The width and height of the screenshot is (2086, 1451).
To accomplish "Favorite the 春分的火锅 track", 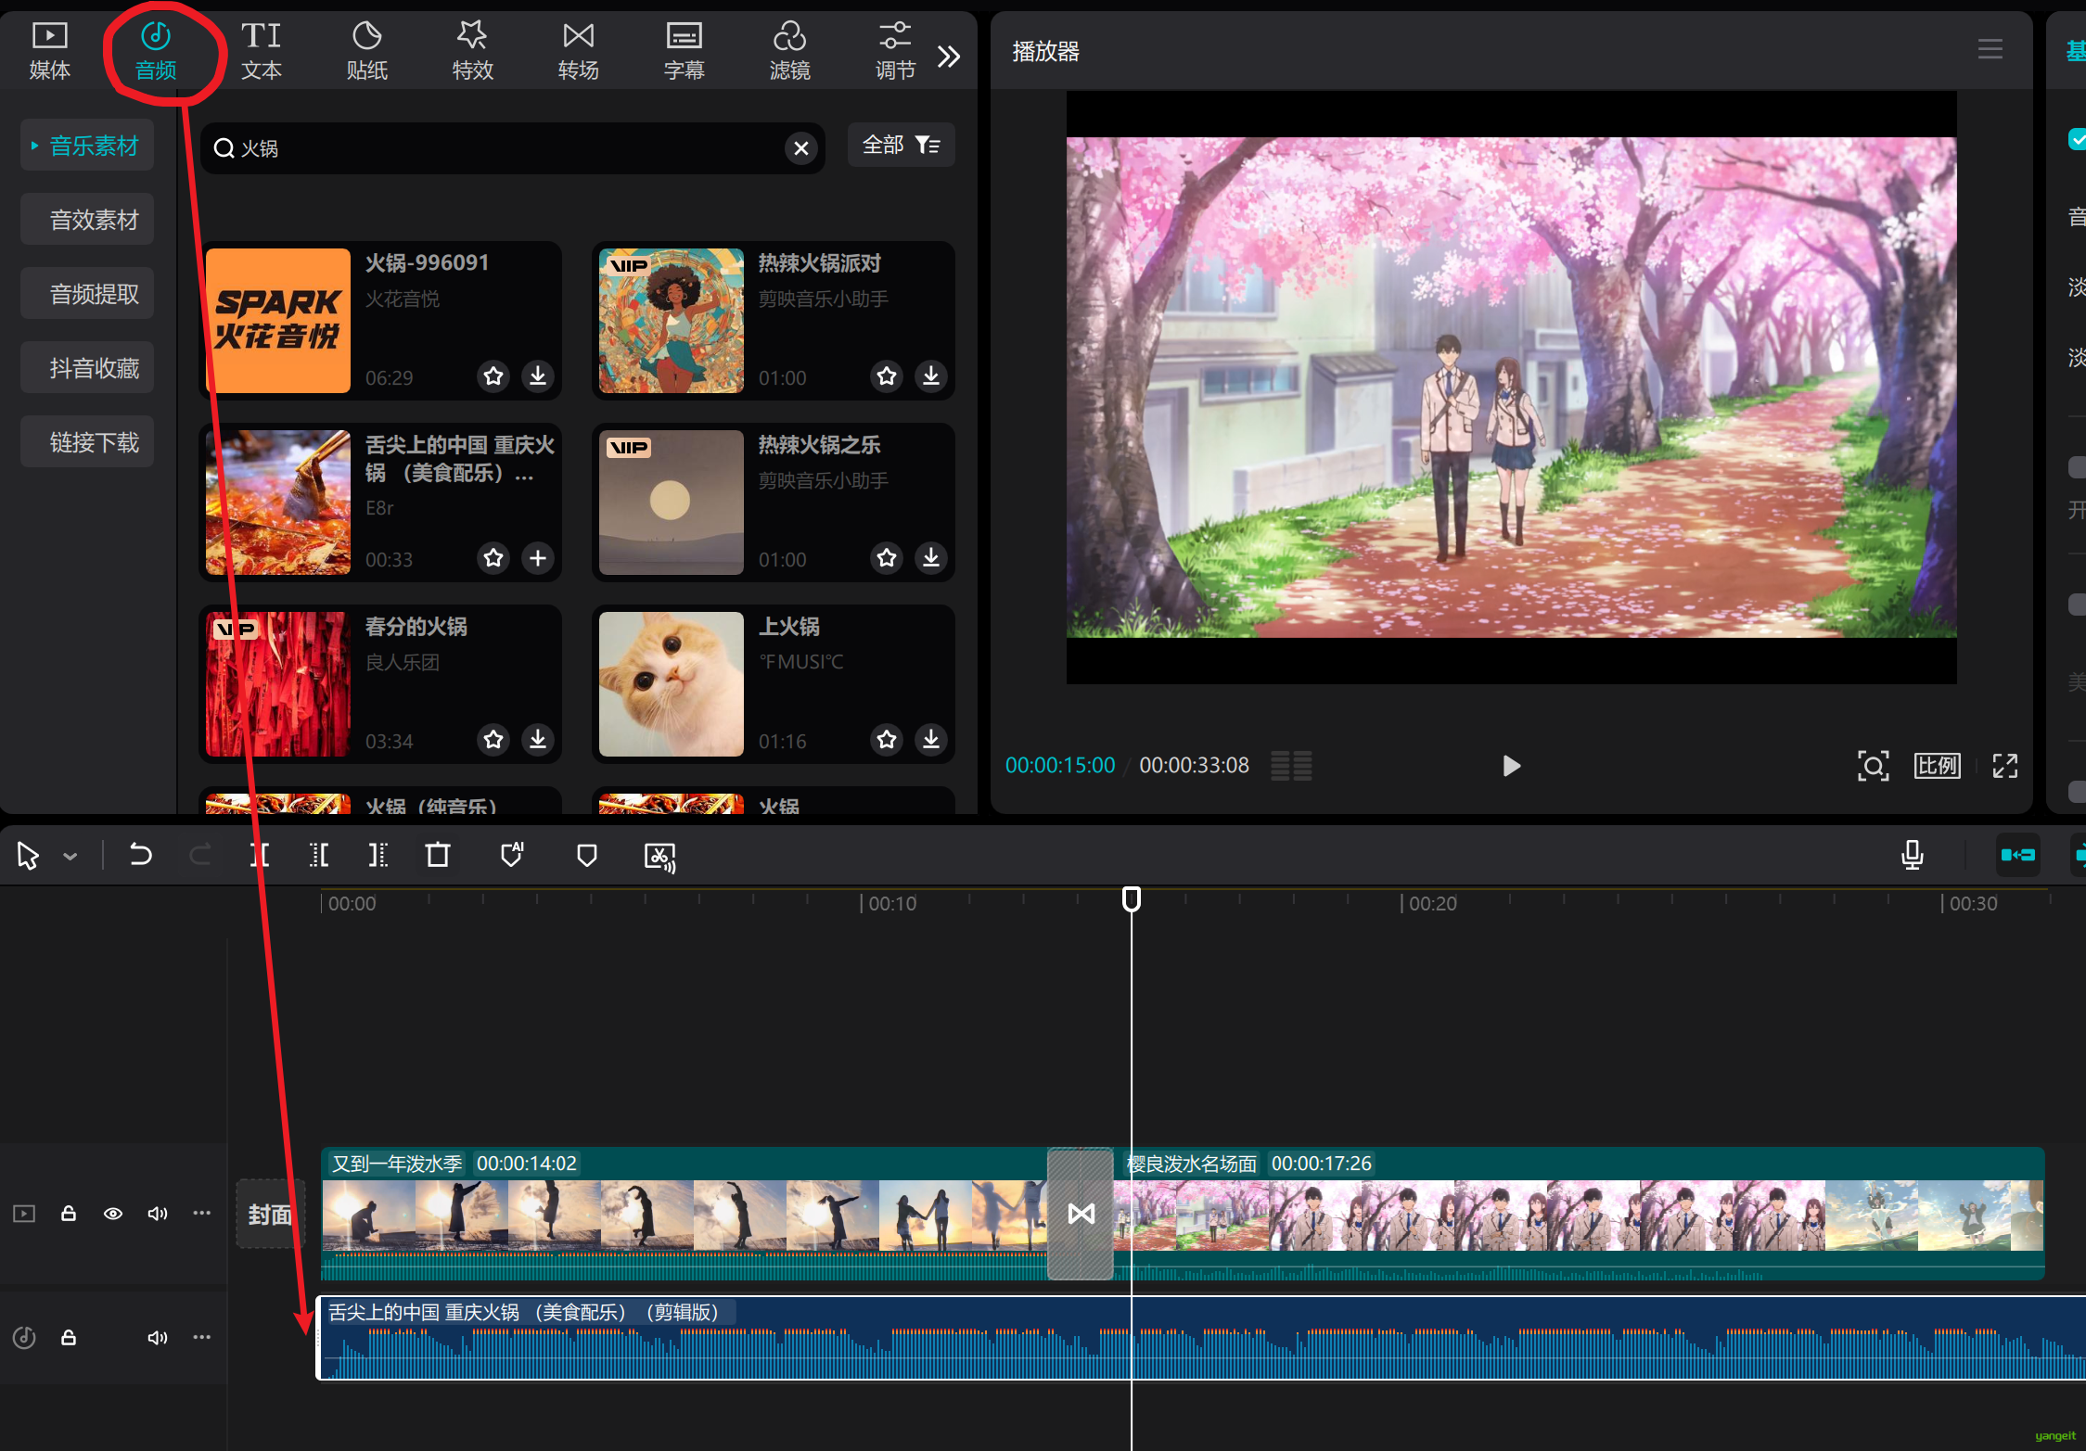I will pyautogui.click(x=493, y=739).
